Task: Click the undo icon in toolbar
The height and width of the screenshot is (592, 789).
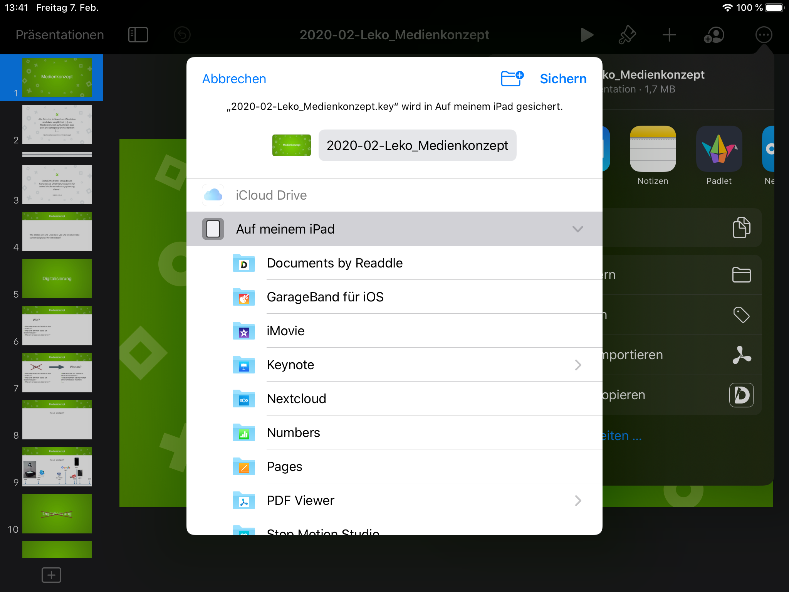Action: point(182,35)
